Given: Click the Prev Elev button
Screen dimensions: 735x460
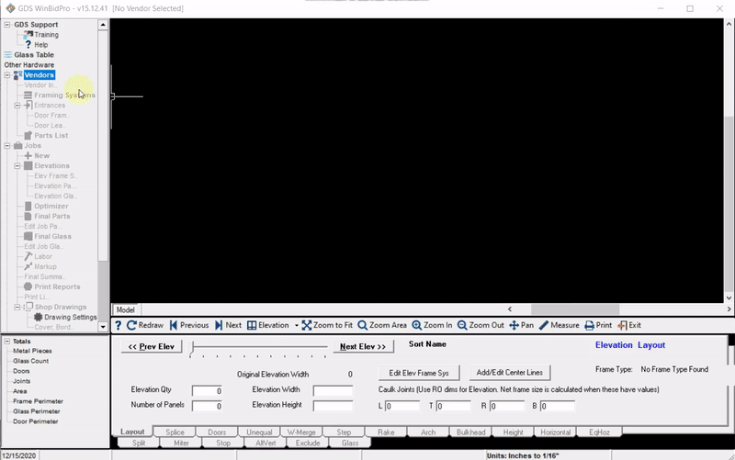Looking at the screenshot, I should 151,347.
